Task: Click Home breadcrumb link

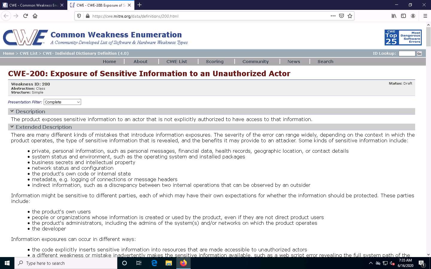Action: point(9,53)
